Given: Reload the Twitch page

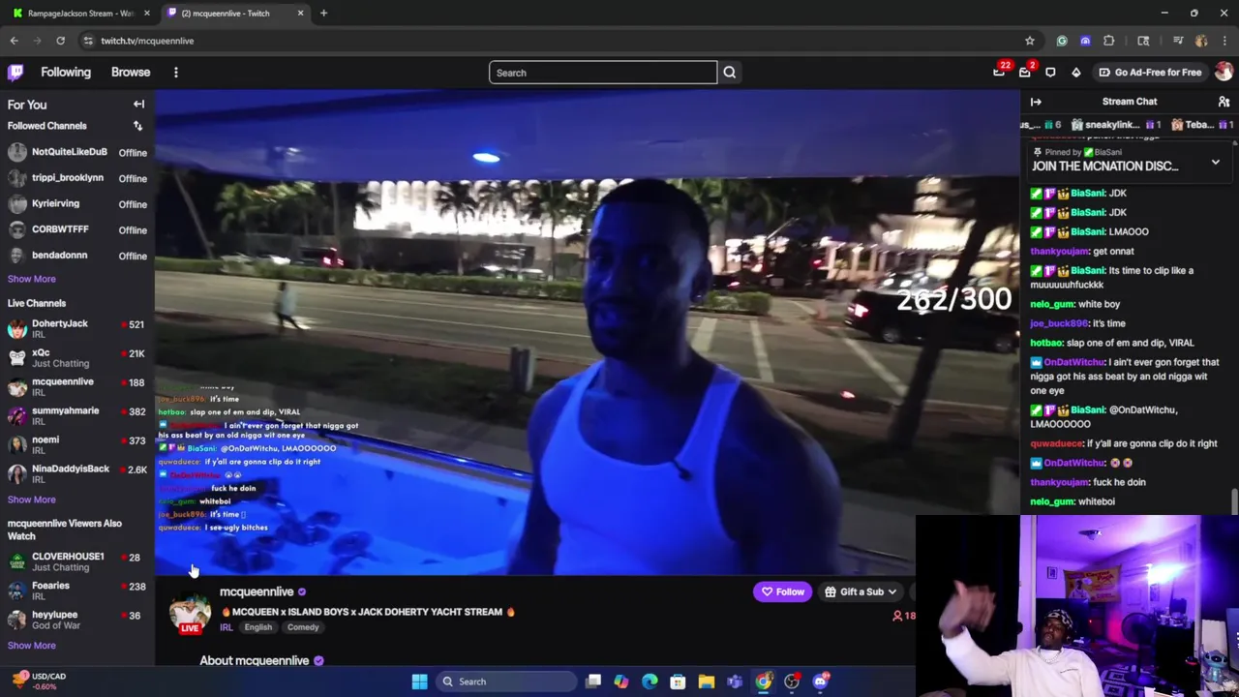Looking at the screenshot, I should pyautogui.click(x=60, y=41).
